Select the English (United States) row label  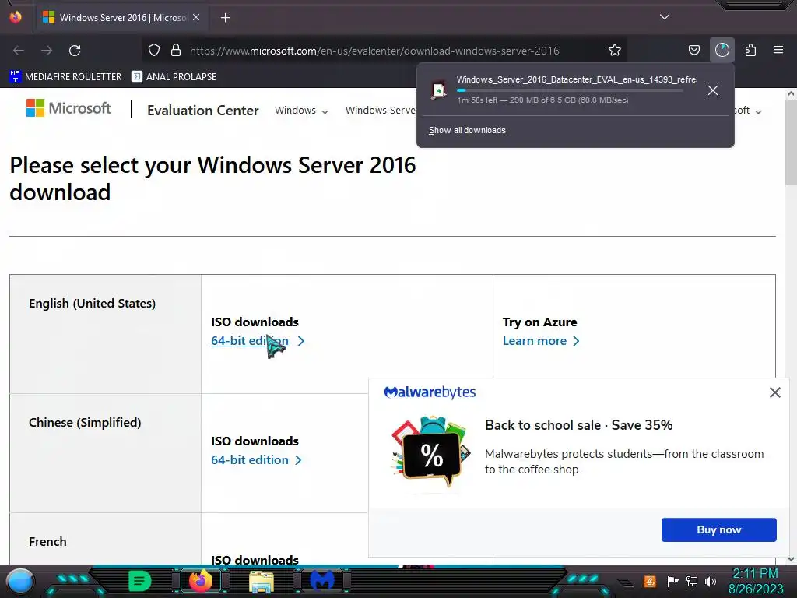point(92,304)
